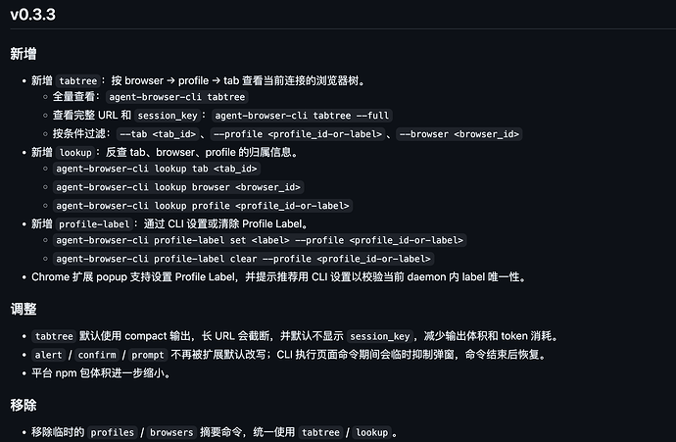Select the profile-label set command snippet
The image size is (676, 442).
(x=260, y=240)
